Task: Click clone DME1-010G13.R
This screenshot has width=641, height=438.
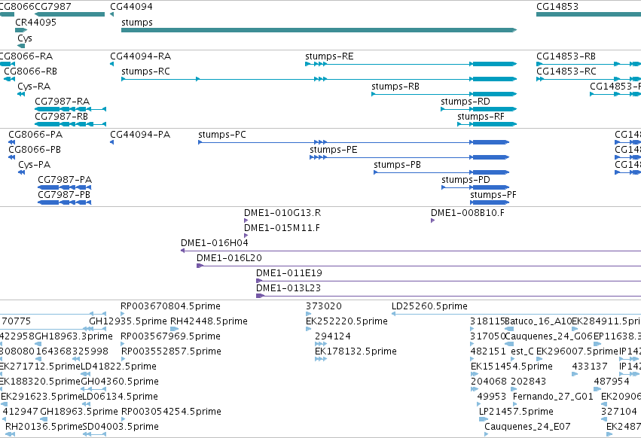Action: pyautogui.click(x=246, y=221)
